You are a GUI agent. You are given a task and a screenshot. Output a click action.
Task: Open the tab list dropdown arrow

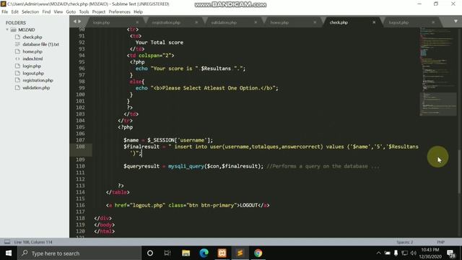(x=456, y=21)
